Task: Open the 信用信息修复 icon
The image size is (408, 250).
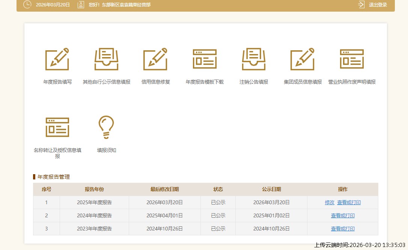Action: coord(155,59)
